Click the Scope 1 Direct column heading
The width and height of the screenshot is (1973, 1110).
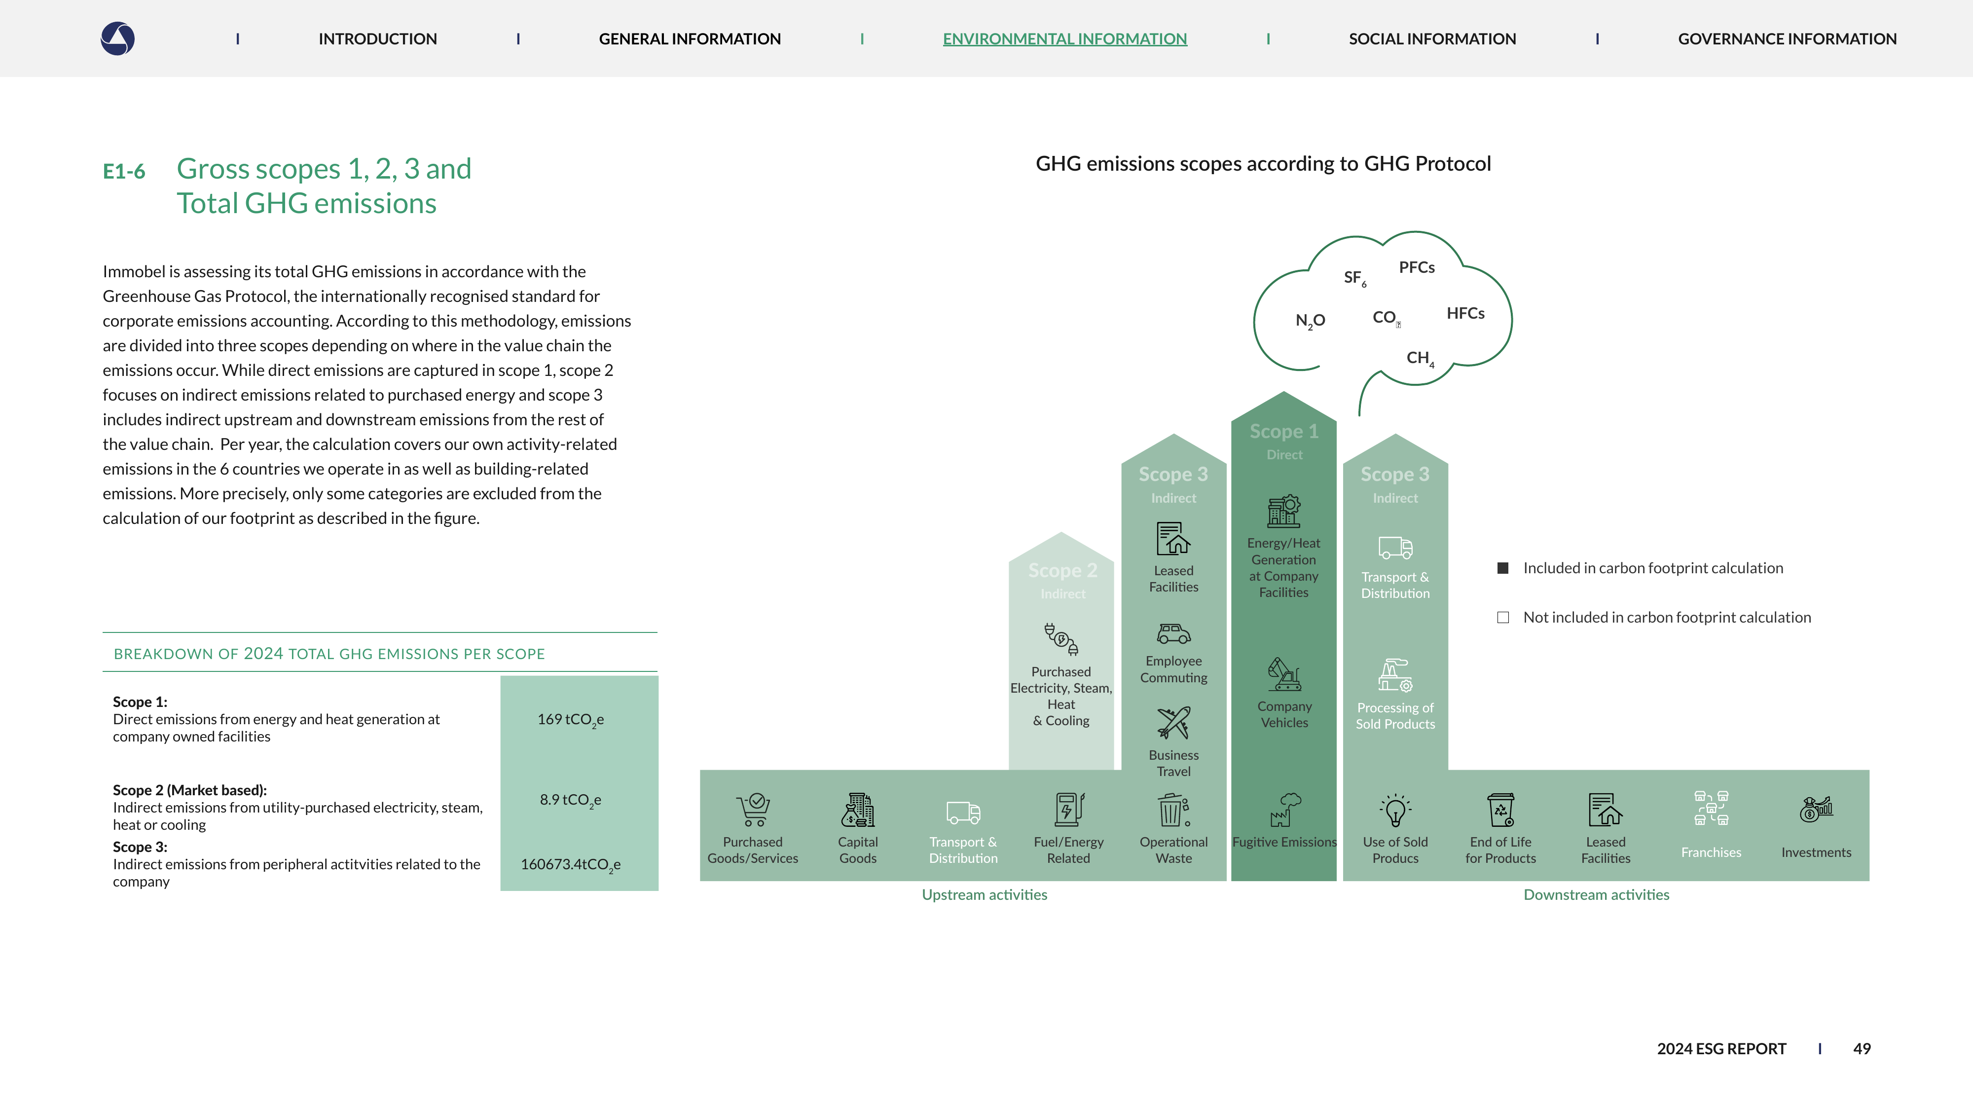pos(1284,441)
